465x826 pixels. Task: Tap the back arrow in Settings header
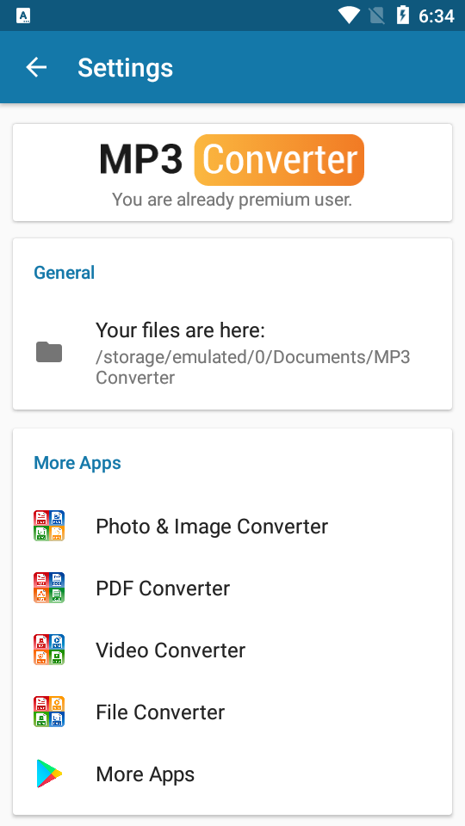click(x=36, y=67)
